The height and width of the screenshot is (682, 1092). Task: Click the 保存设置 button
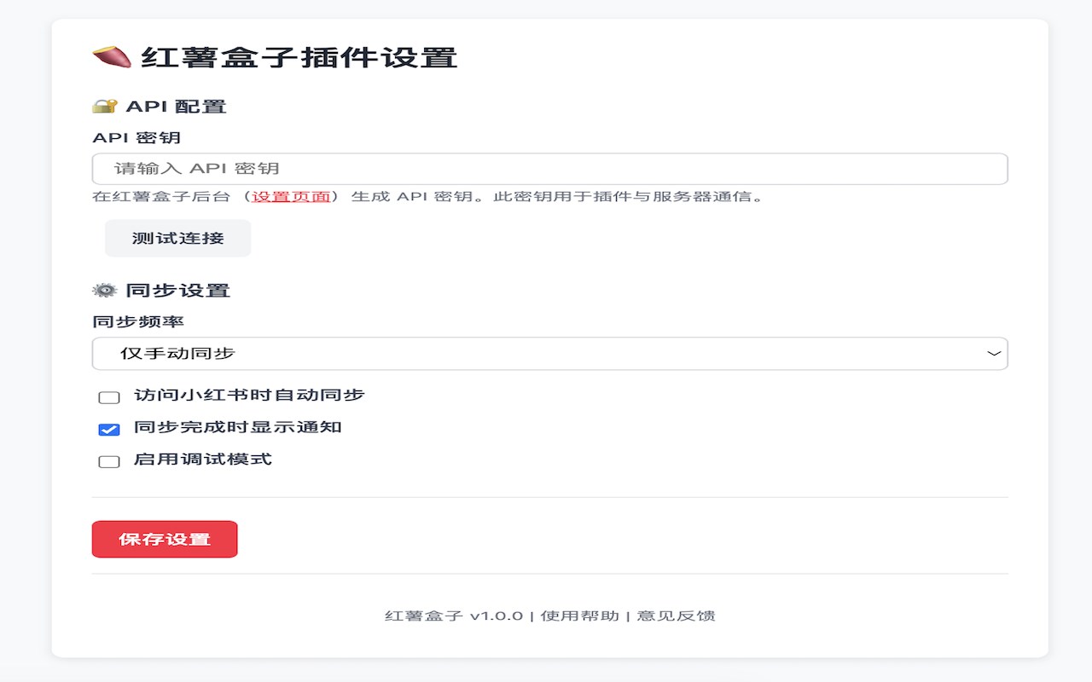165,539
